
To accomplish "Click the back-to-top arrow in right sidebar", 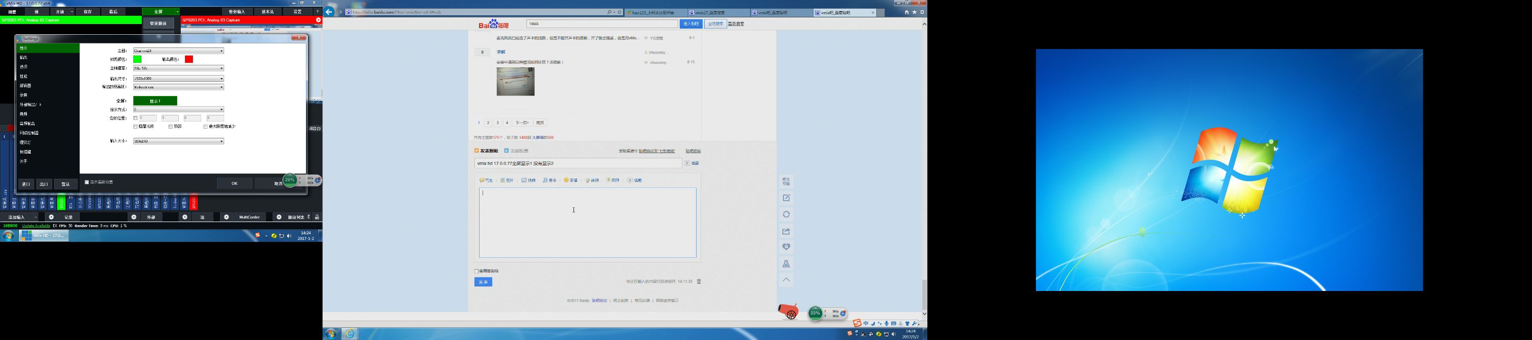I will pos(786,280).
